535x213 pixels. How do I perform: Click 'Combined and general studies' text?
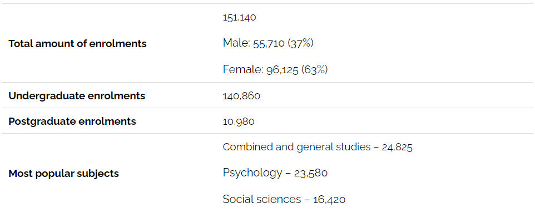click(x=296, y=147)
